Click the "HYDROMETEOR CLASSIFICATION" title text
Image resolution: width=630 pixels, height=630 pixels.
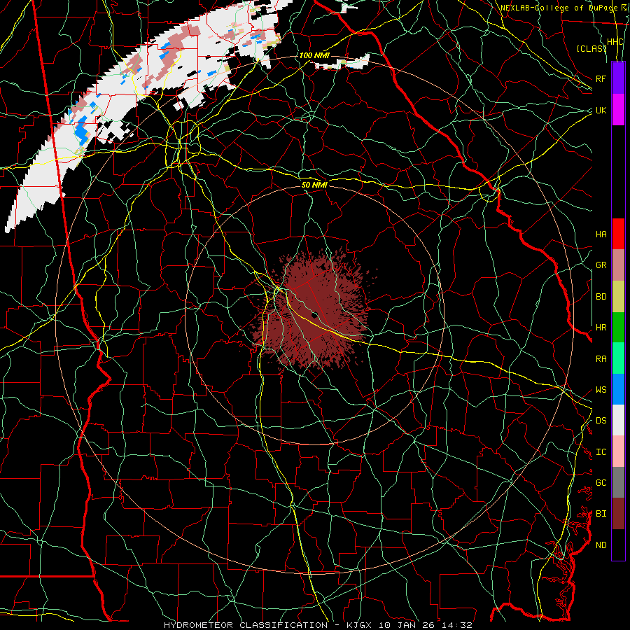245,625
